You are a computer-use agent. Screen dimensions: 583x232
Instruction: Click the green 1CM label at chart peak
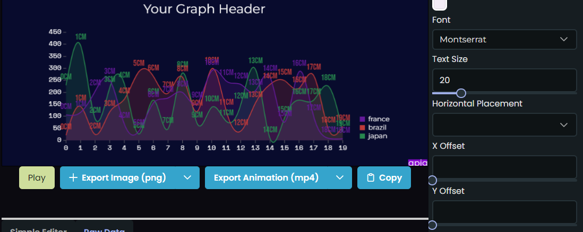coord(81,37)
